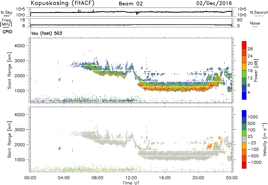The width and height of the screenshot is (268, 185).
Task: Click the '04:00' time tick label
Action: point(64,178)
